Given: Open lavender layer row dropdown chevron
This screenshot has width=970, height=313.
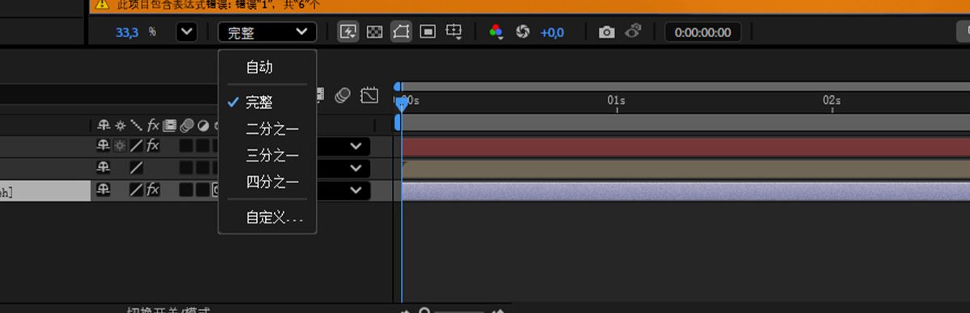Looking at the screenshot, I should (356, 190).
